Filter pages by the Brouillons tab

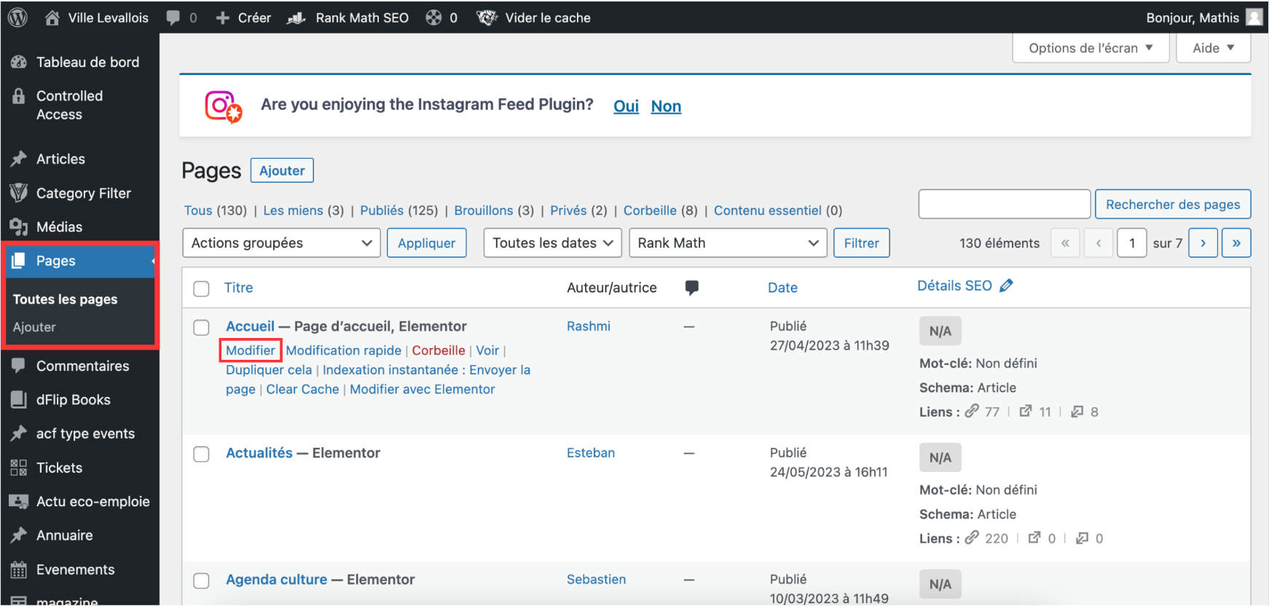(483, 210)
